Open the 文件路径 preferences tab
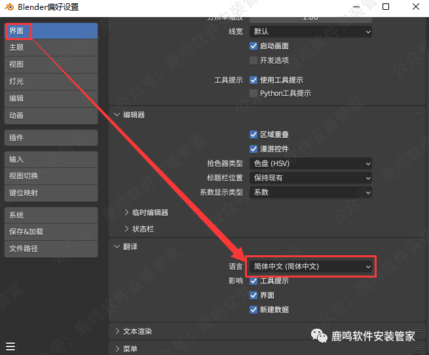The height and width of the screenshot is (355, 429). click(51, 249)
